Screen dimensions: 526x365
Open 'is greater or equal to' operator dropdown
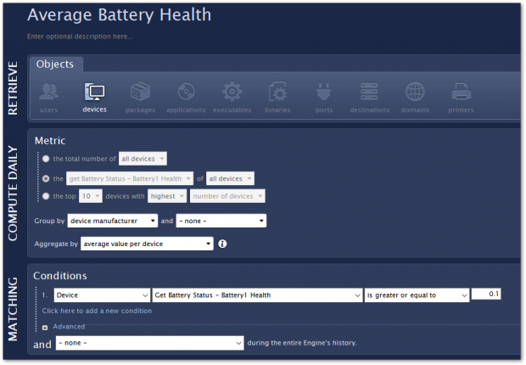(416, 295)
